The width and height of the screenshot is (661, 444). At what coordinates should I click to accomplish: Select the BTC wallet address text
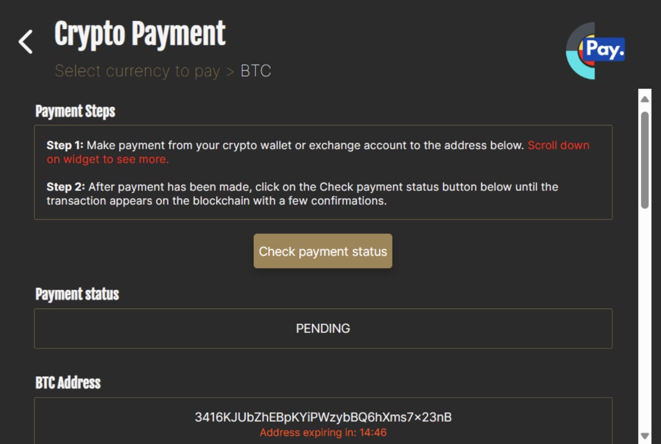(x=323, y=417)
